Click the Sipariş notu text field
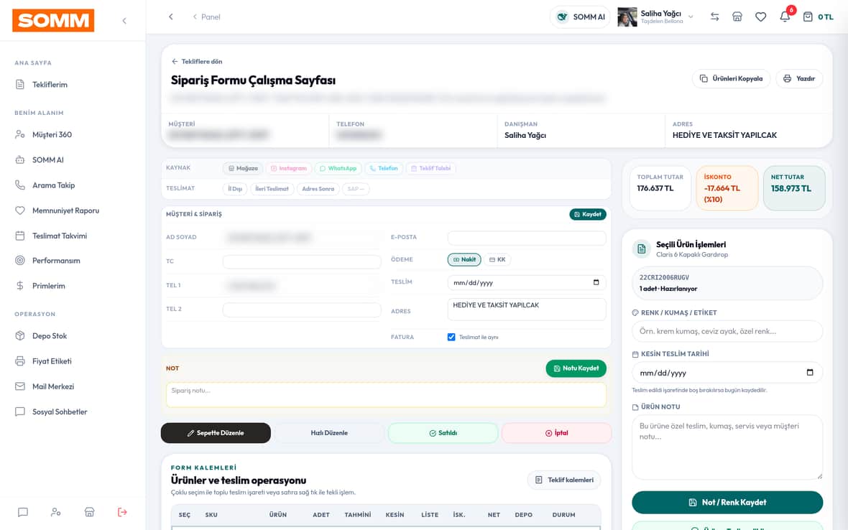 386,395
